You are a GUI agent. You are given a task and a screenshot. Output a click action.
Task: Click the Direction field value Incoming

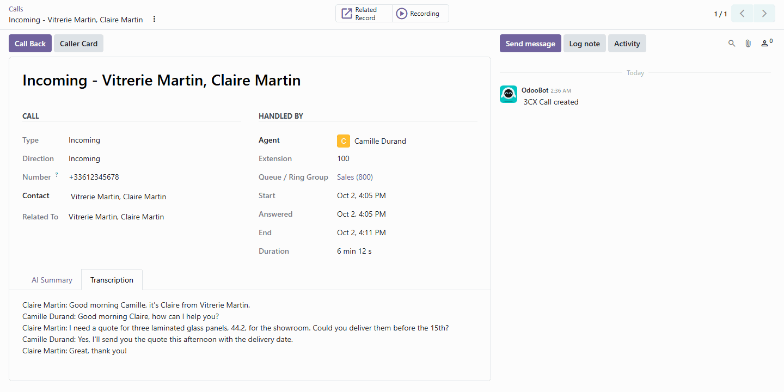[84, 158]
